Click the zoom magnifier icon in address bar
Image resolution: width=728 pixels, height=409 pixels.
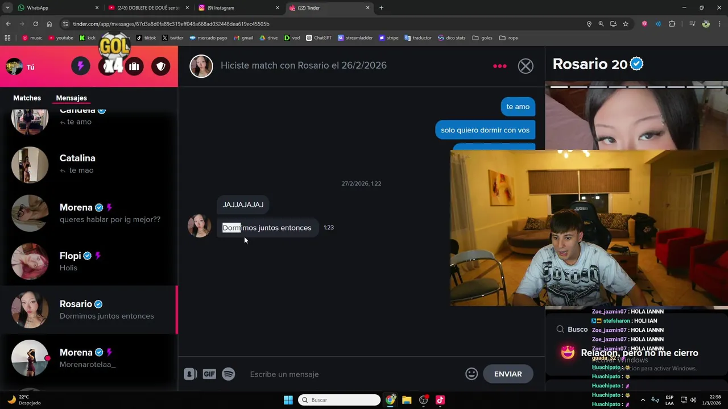(x=601, y=24)
